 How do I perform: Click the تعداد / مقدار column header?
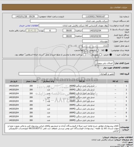pos(31,81)
